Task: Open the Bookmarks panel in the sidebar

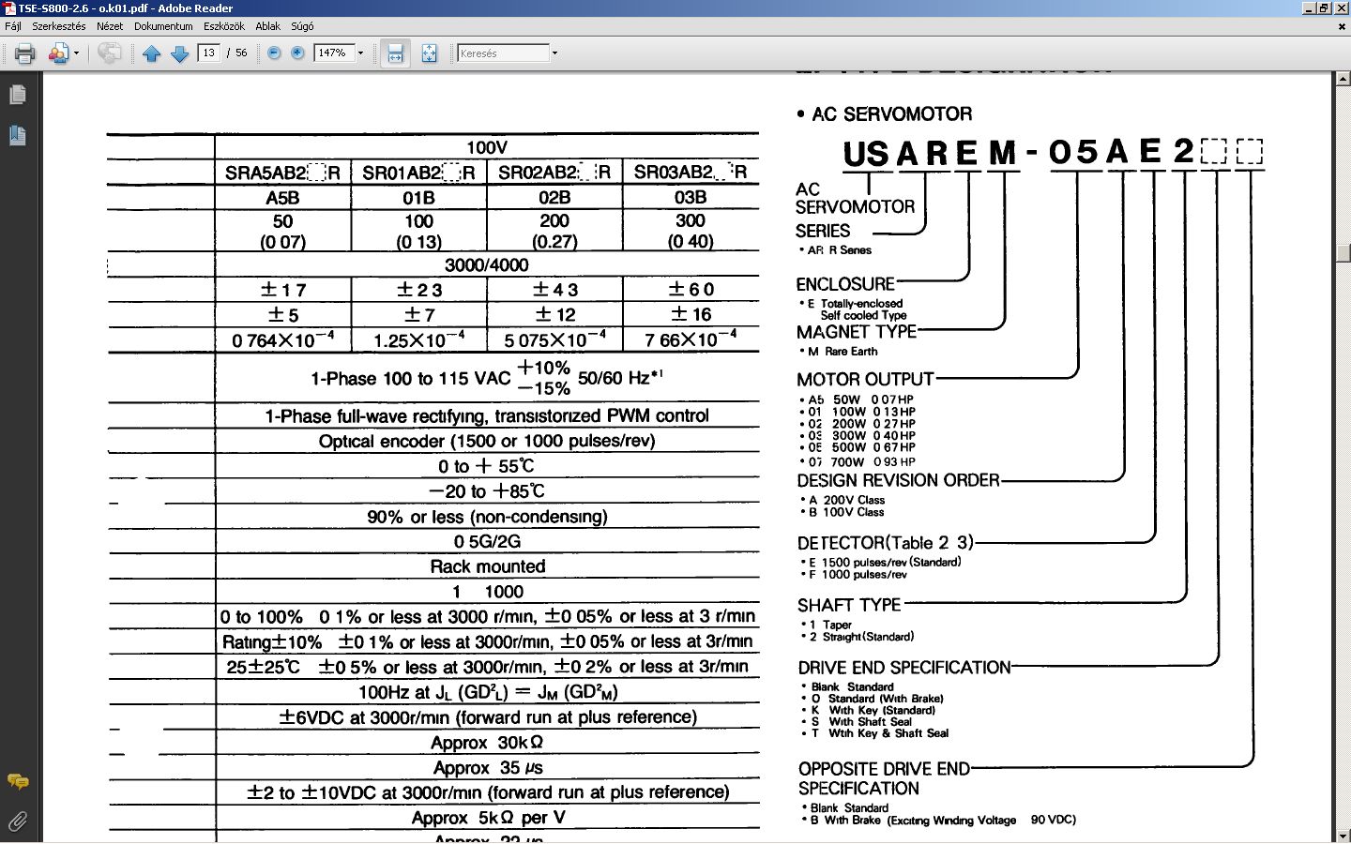Action: pyautogui.click(x=17, y=135)
